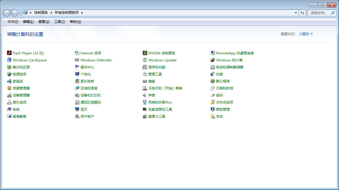This screenshot has height=190, width=339.
Task: Open the 通知区域图标 link
Action: click(91, 102)
